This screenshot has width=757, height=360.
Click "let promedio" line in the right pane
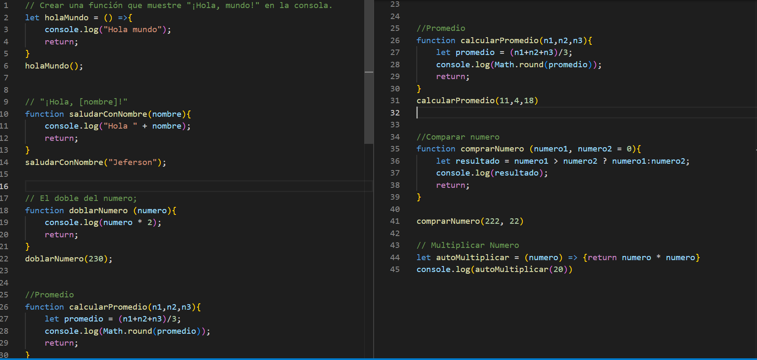pyautogui.click(x=504, y=52)
